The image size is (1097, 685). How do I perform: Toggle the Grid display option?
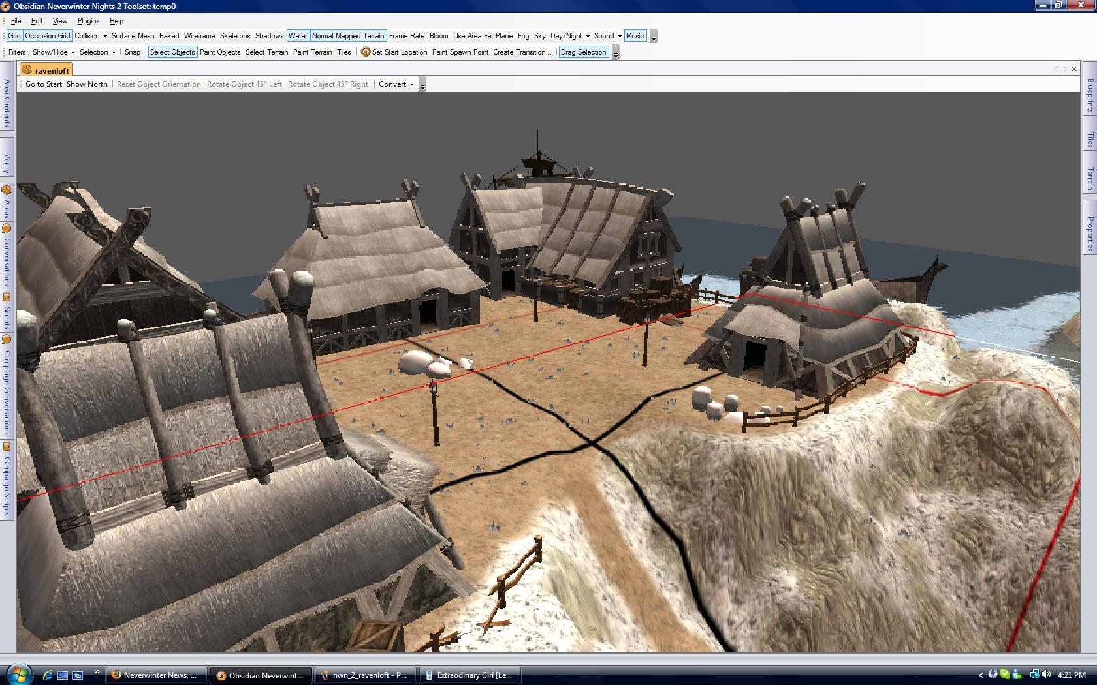pos(14,36)
